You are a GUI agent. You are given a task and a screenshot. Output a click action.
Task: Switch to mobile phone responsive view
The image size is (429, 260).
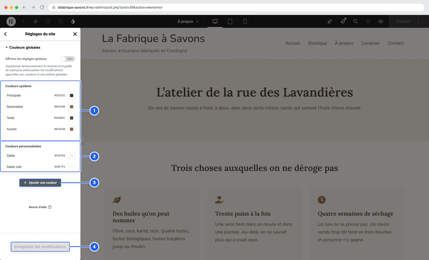[x=245, y=21]
